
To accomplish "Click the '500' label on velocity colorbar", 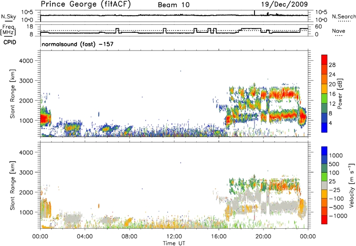I will [x=334, y=164].
